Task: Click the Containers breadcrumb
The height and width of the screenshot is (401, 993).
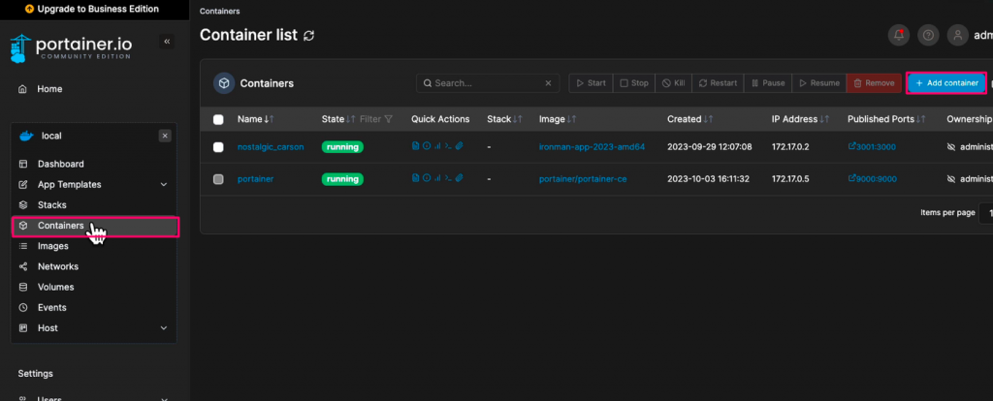Action: (220, 12)
